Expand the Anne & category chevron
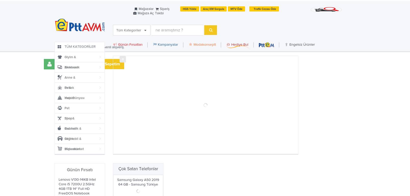 [x=100, y=77]
